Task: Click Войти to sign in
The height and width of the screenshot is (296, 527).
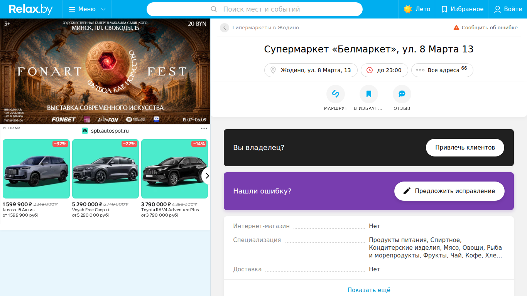Action: coord(508,9)
